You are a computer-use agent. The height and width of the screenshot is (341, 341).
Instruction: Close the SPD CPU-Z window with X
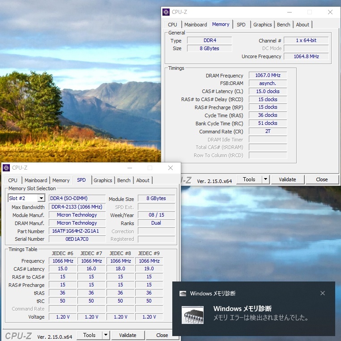coord(170,168)
